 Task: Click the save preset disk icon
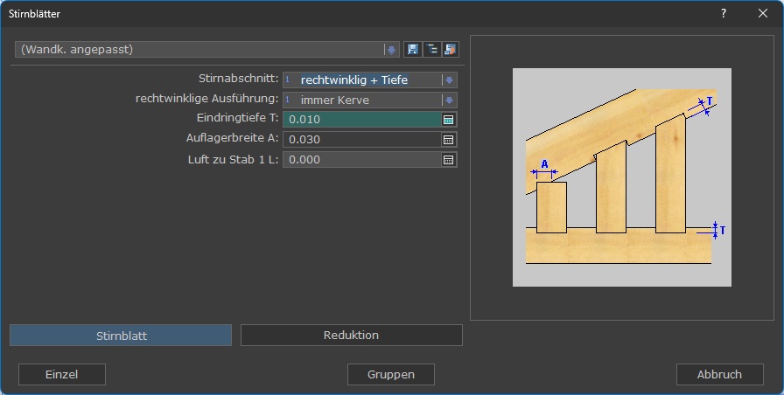click(x=413, y=50)
